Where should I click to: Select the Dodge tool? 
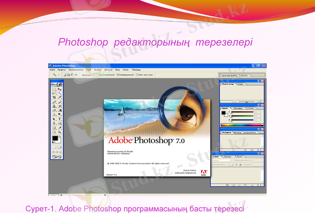[x=60, y=114]
